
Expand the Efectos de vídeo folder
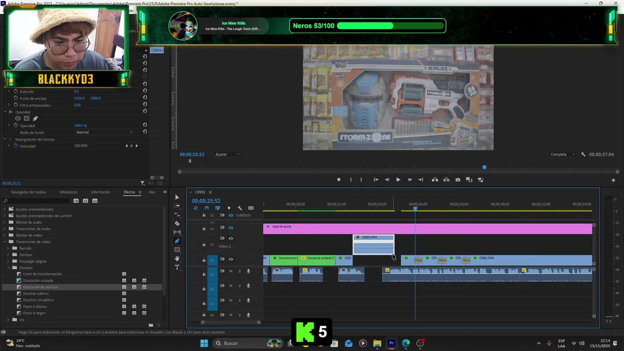click(5, 235)
